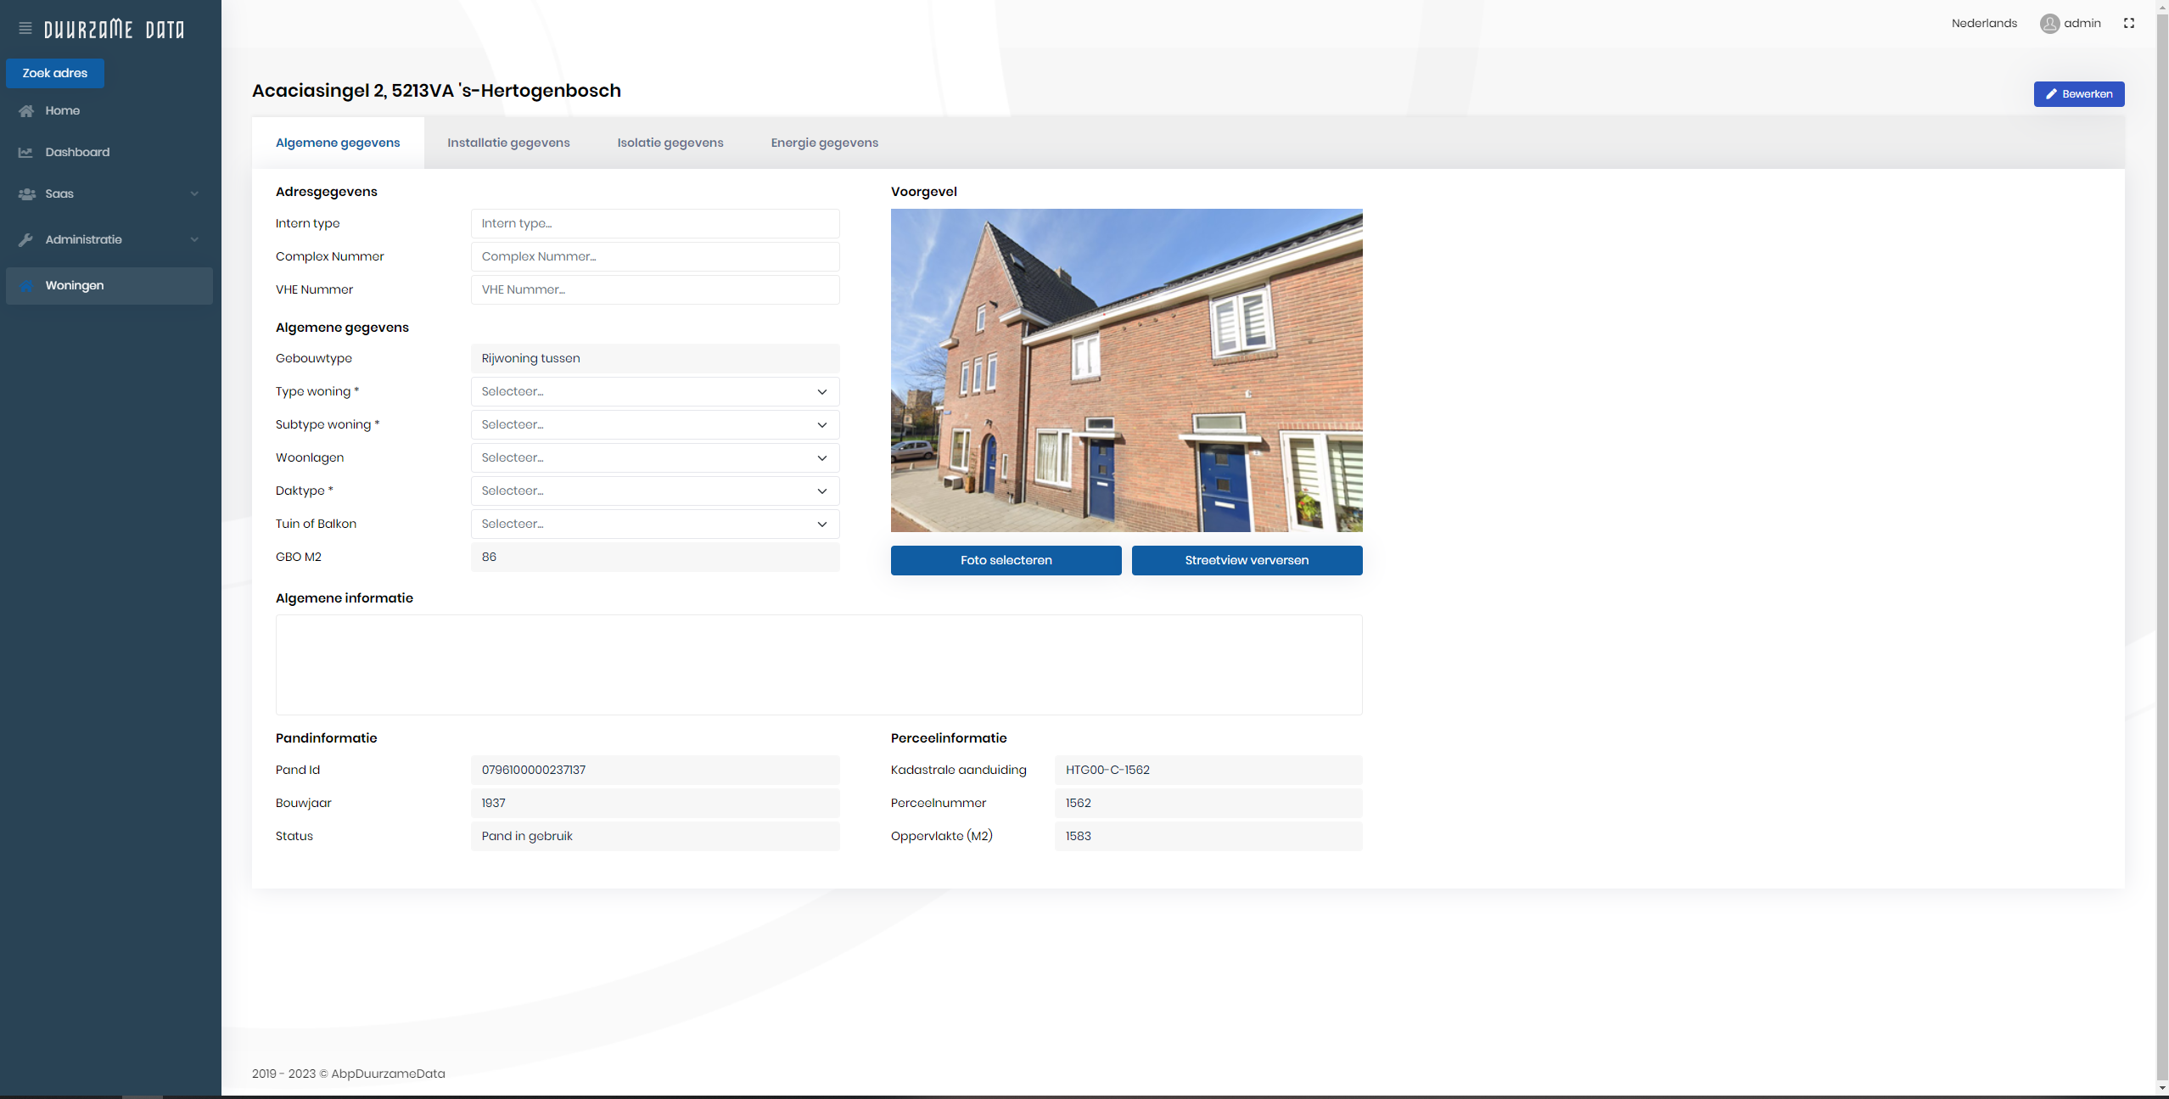Click the Voorgevel house photo
The height and width of the screenshot is (1099, 2169).
coord(1126,371)
